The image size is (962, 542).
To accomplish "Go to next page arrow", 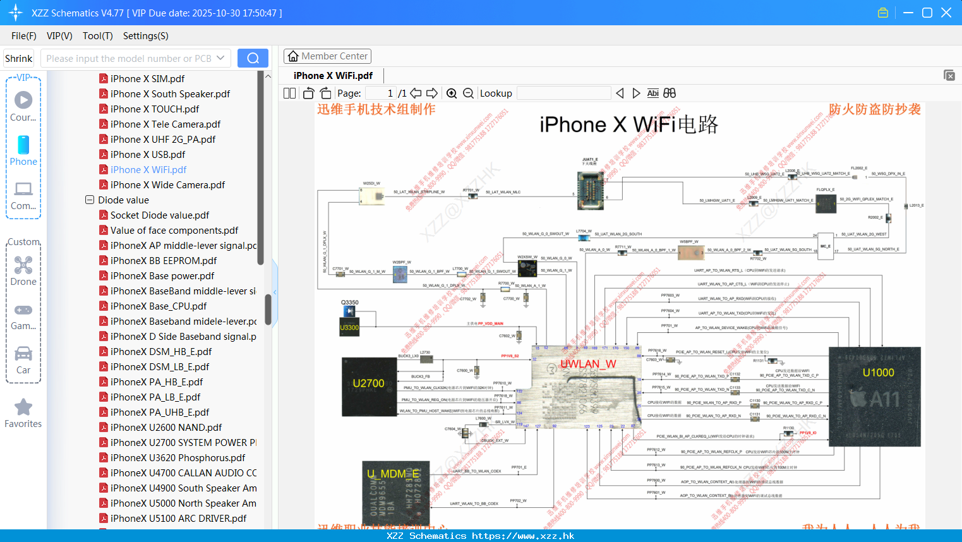I will (432, 93).
